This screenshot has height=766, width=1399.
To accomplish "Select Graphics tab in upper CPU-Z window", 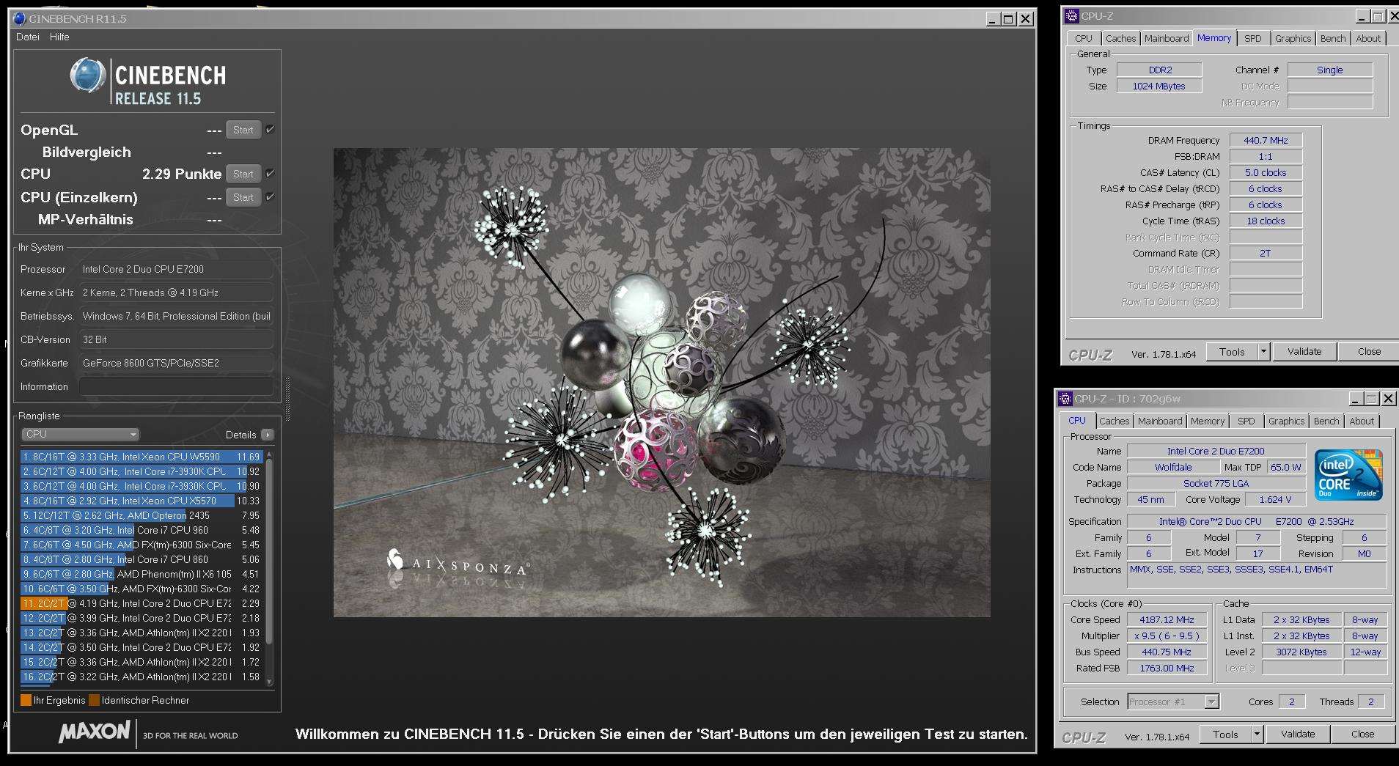I will [x=1293, y=38].
